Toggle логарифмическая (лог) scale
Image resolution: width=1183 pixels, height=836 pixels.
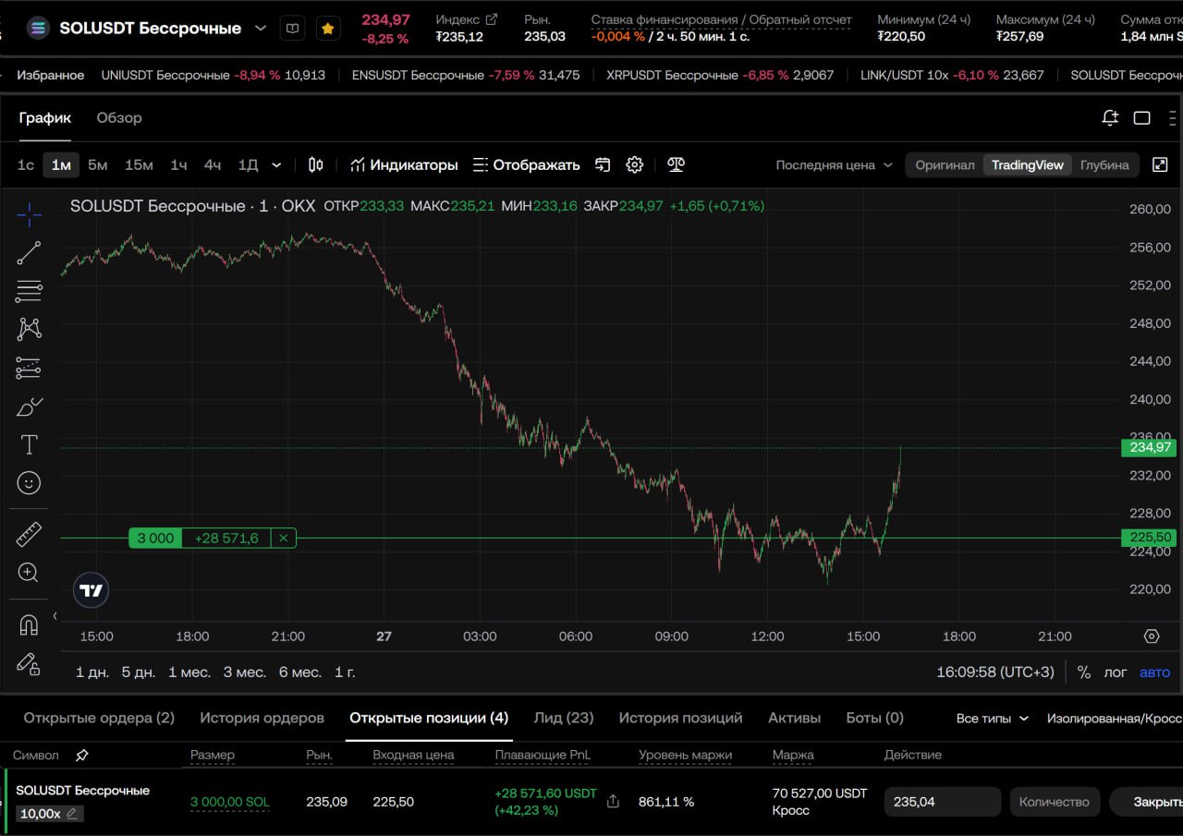pyautogui.click(x=1116, y=672)
